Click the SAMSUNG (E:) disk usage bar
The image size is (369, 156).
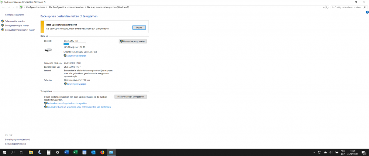coord(75,44)
